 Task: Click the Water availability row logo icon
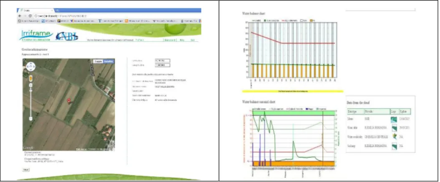[394, 137]
